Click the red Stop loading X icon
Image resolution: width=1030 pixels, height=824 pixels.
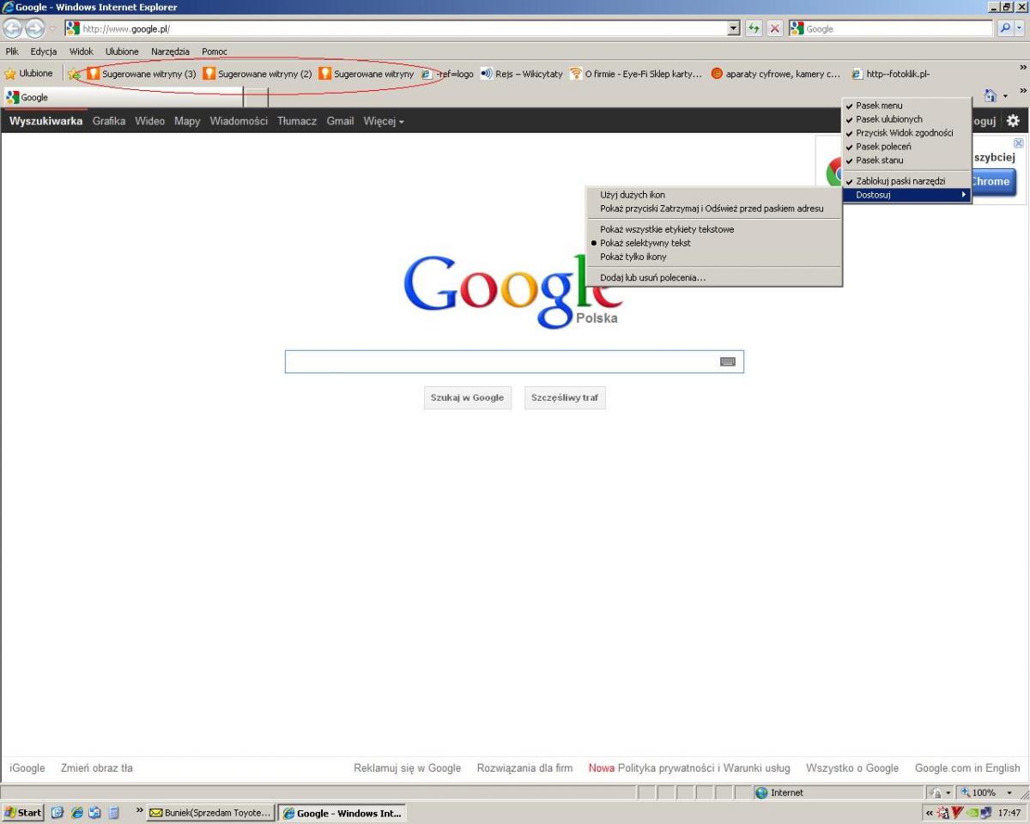click(775, 28)
